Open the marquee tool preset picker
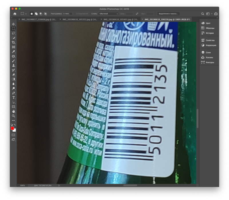This screenshot has height=200, width=229. [23, 14]
